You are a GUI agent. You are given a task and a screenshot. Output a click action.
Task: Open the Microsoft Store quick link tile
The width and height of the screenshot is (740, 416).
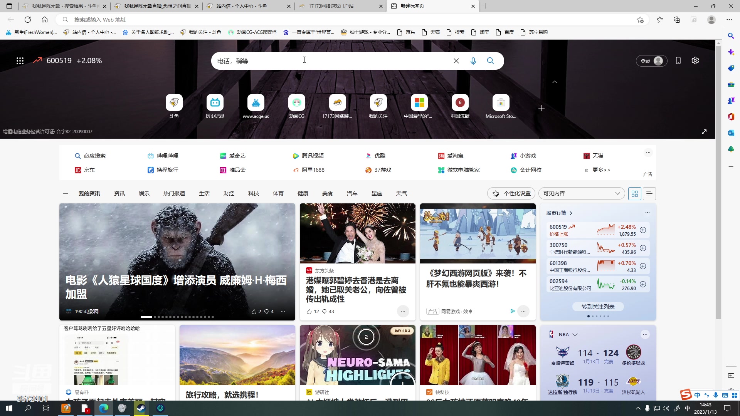501,106
